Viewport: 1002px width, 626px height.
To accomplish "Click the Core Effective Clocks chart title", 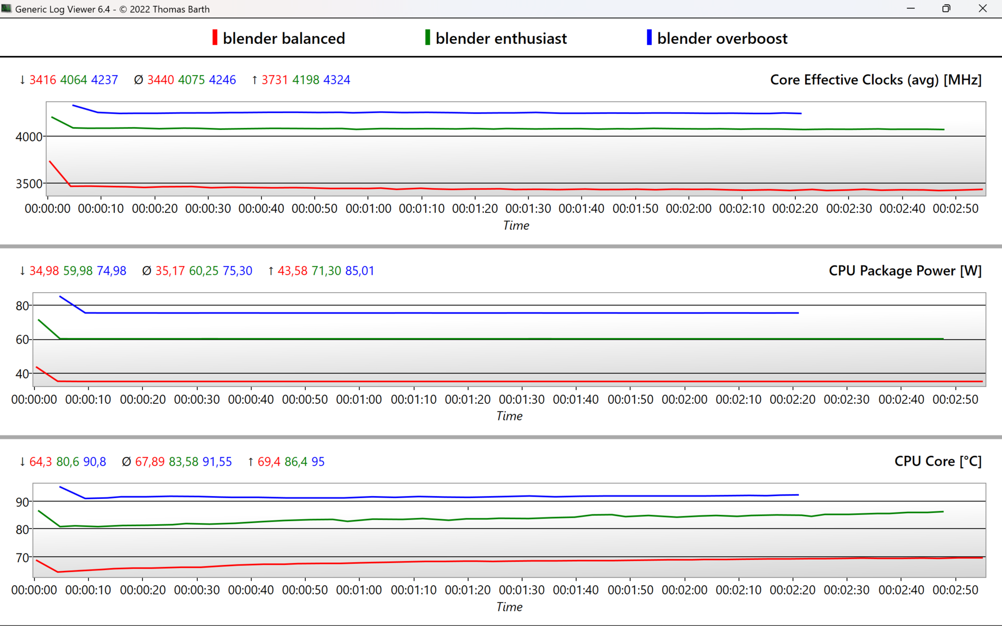I will 875,80.
